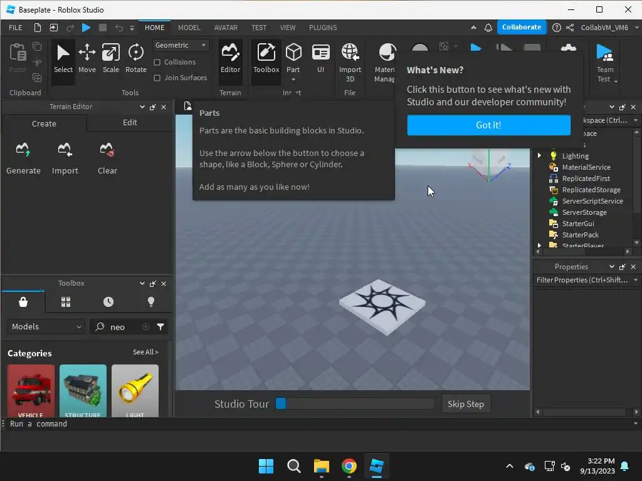Image resolution: width=642 pixels, height=481 pixels.
Task: Switch to the TEST ribbon tab
Action: coord(259,28)
